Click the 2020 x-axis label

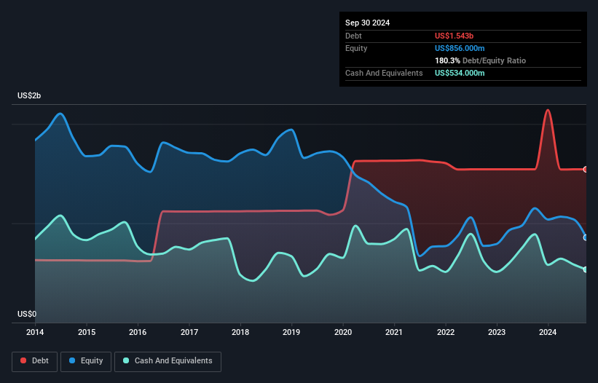coord(343,333)
